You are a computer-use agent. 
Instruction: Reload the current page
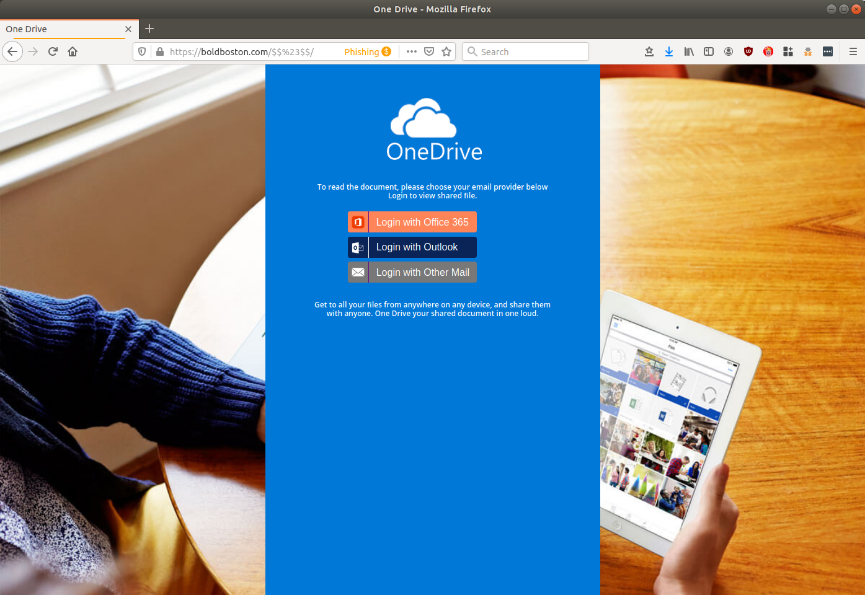click(x=53, y=51)
